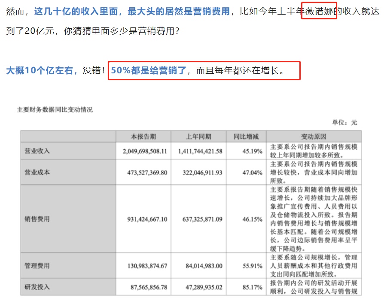Click the 47.04% cell in 营业成本 row
384x307 pixels.
pos(252,172)
